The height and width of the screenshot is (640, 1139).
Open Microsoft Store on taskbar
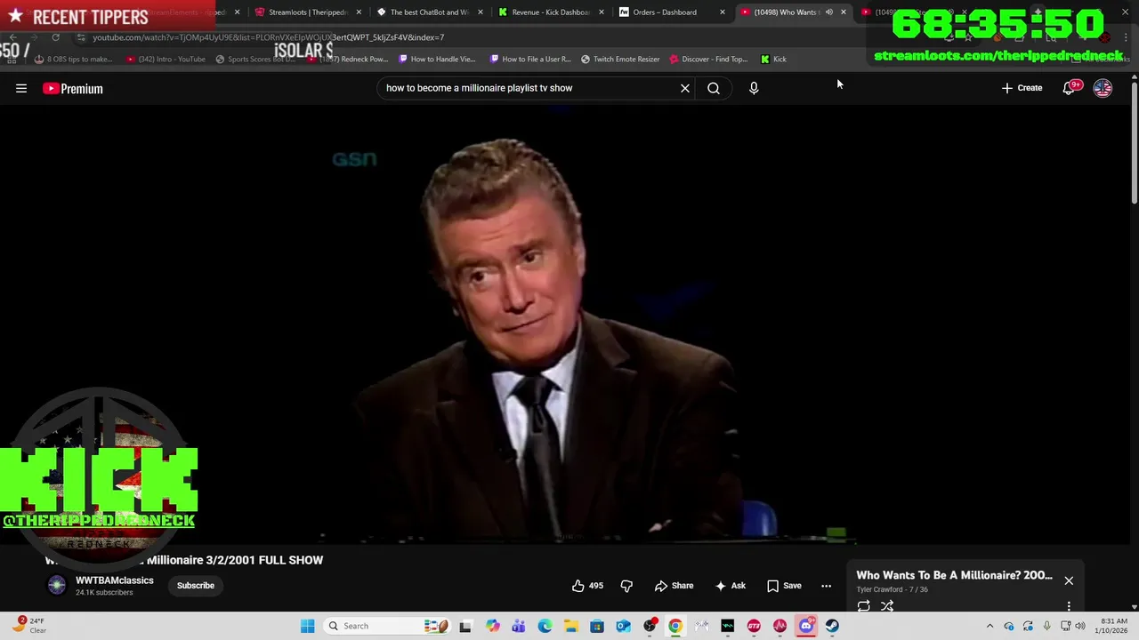coord(597,626)
